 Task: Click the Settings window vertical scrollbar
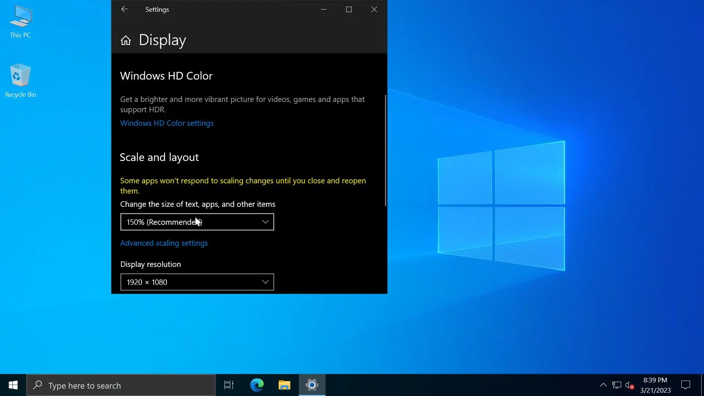385,150
